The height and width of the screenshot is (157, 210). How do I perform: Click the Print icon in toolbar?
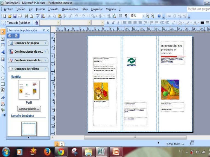point(26,16)
